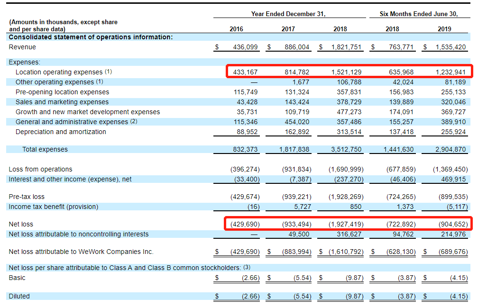The width and height of the screenshot is (478, 307).
Task: Click the 'Pre-opening location expenses' row label
Action: pyautogui.click(x=62, y=92)
